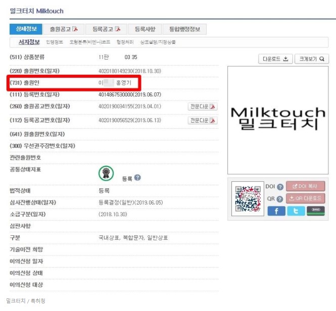
Task: Open the 상세정보 tab
Action: click(26, 29)
